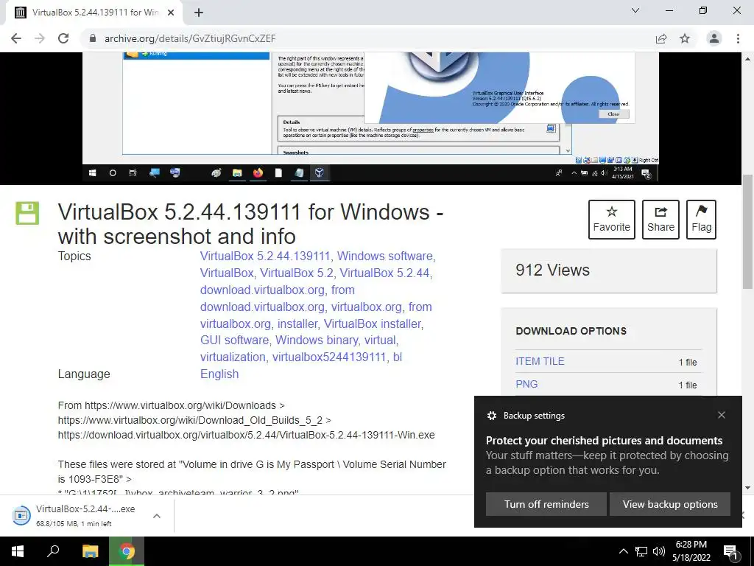Reload the archive.org page
The height and width of the screenshot is (566, 754).
pos(63,38)
